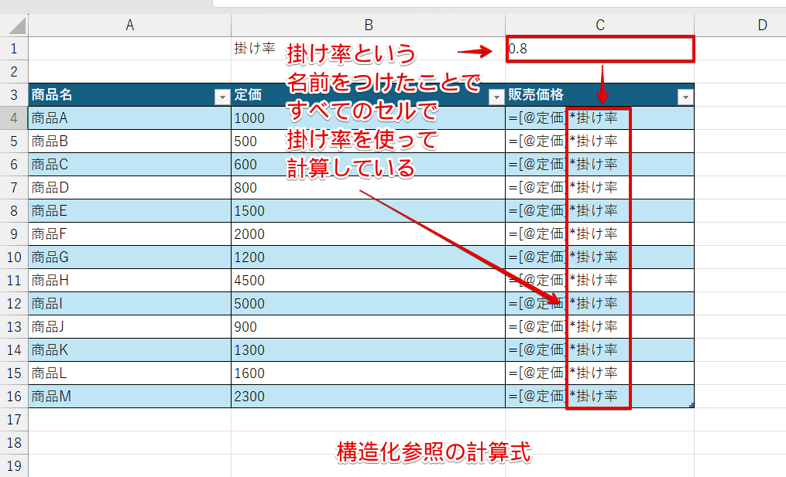Open the 定価 filter dropdown
786x477 pixels.
[x=496, y=97]
